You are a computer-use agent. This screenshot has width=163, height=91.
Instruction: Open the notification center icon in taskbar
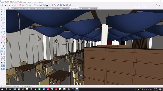[x=161, y=89]
